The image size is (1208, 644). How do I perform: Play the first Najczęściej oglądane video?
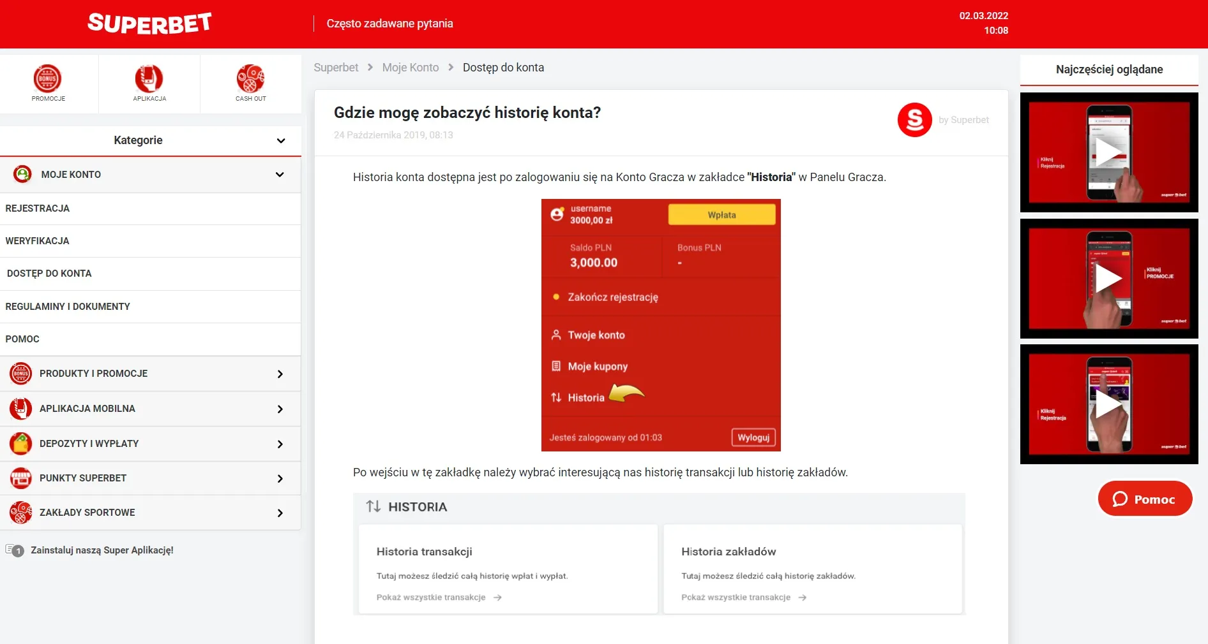coord(1110,152)
